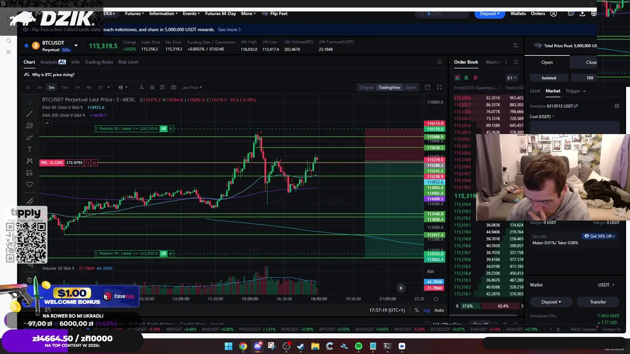
Task: Open Spotify from the Windows taskbar
Action: coord(358,346)
